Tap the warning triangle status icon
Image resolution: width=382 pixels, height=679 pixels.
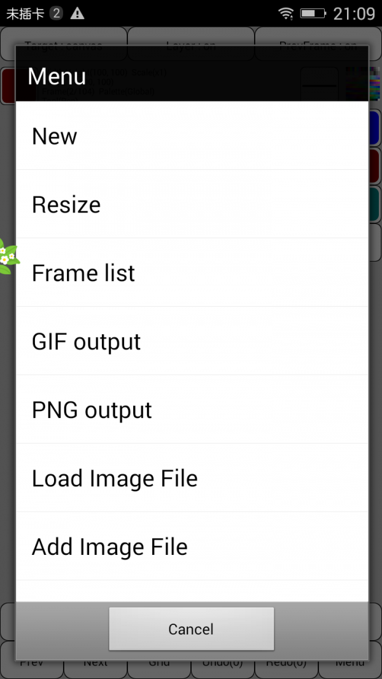click(77, 13)
